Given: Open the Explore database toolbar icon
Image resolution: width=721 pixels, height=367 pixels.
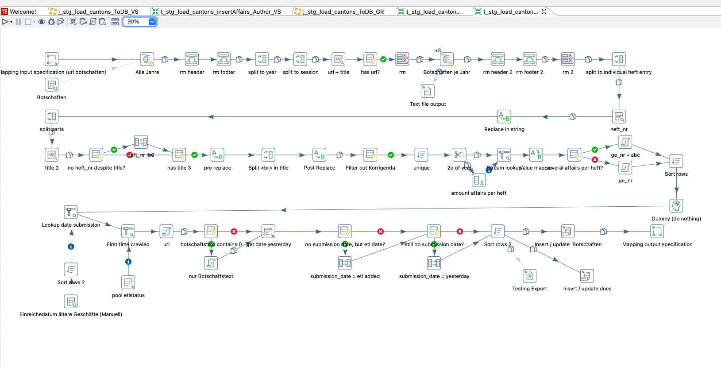Looking at the screenshot, I should [103, 22].
